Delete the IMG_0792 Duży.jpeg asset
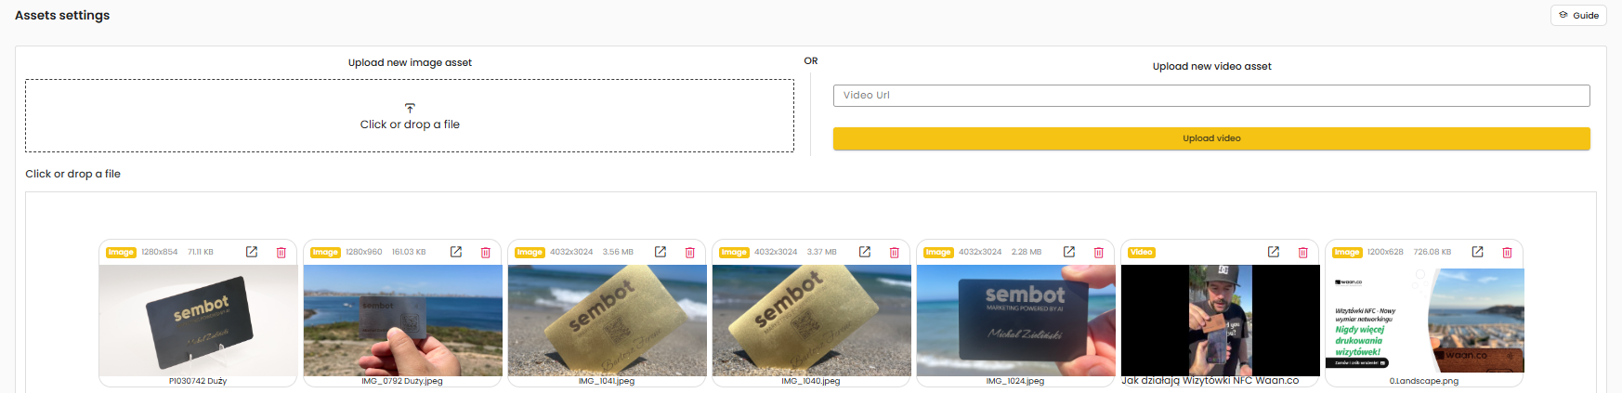The width and height of the screenshot is (1622, 393). coord(486,253)
